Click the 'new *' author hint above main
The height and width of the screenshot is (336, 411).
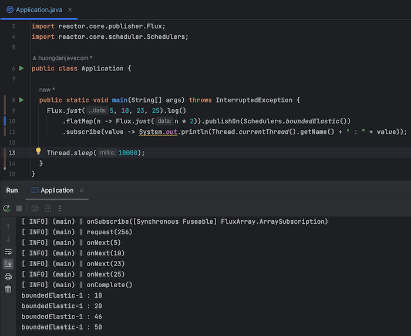[47, 90]
